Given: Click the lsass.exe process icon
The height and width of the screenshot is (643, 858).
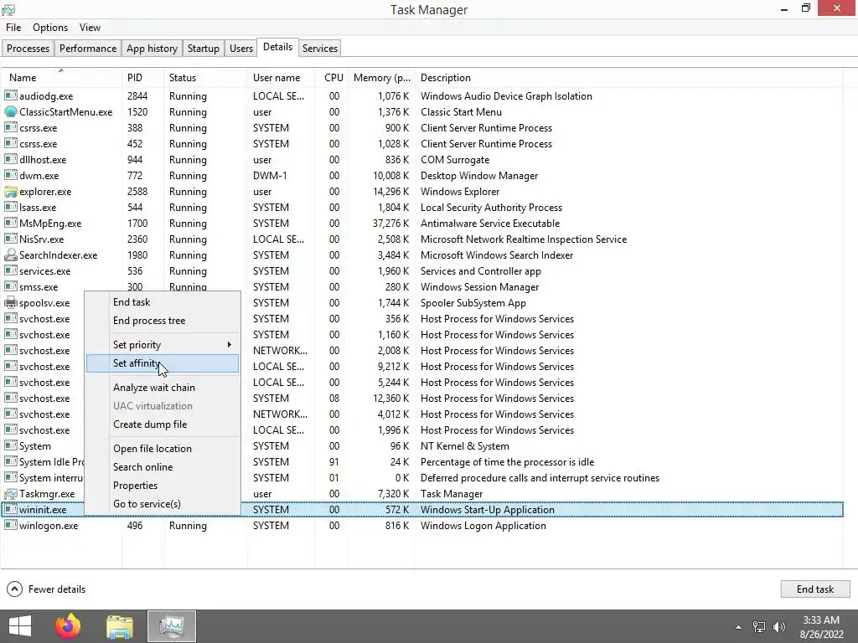Looking at the screenshot, I should tap(10, 208).
